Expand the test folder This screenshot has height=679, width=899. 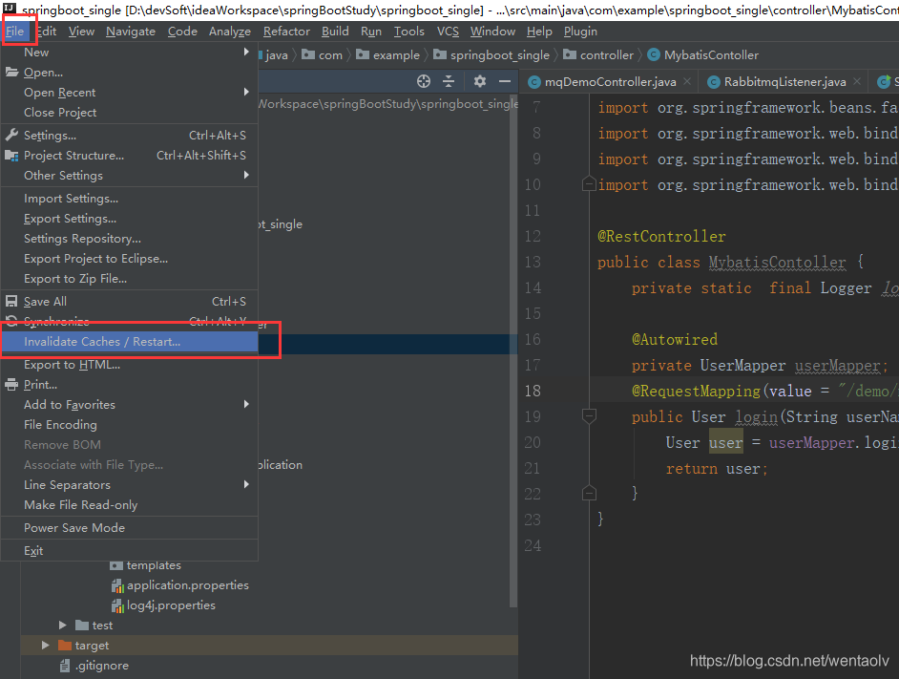coord(62,626)
